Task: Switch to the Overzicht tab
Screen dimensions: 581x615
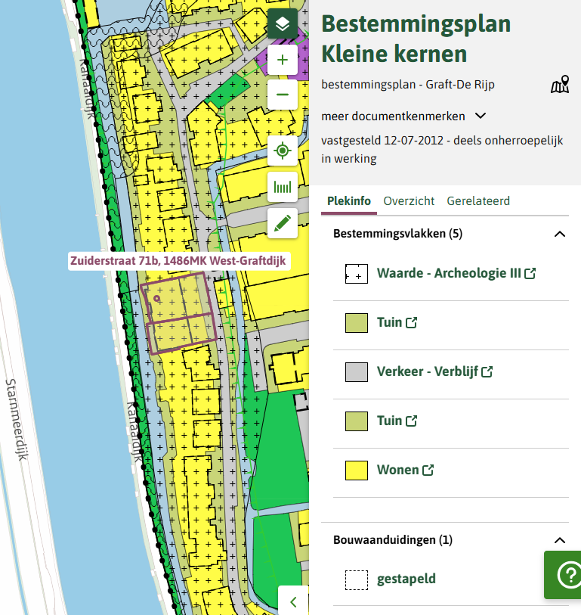Action: (x=409, y=201)
